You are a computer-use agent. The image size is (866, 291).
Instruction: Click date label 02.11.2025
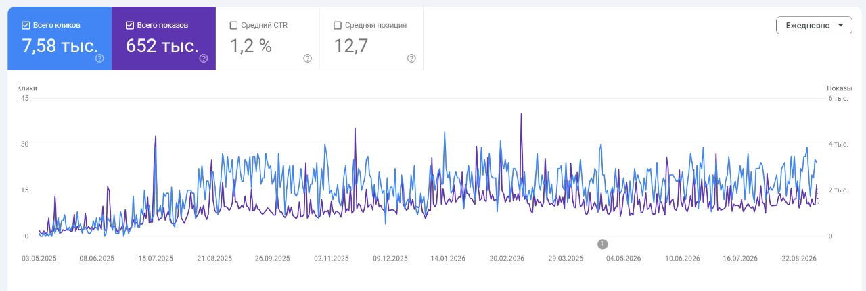[332, 259]
